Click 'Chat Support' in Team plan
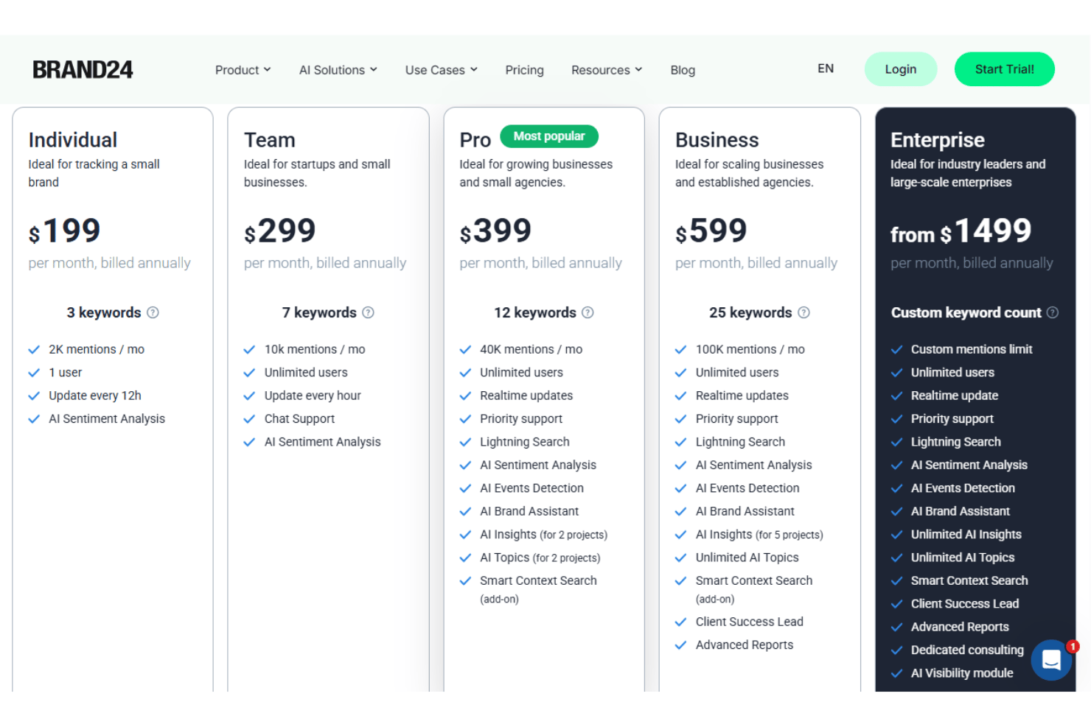 click(299, 419)
